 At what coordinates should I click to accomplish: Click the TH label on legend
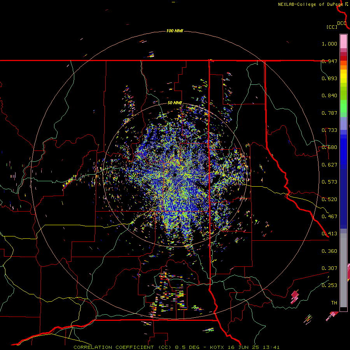[334, 303]
